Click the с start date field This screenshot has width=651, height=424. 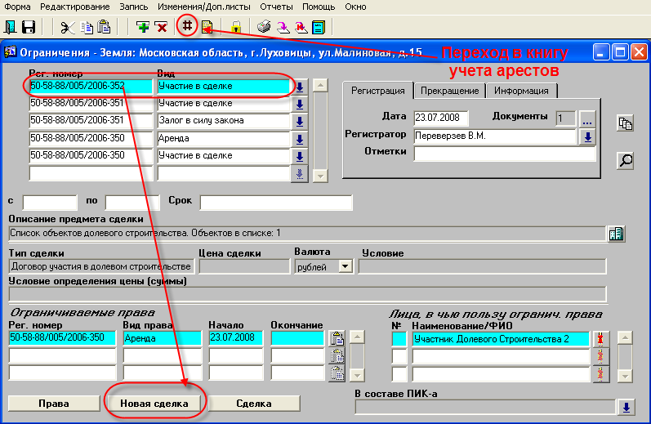(x=50, y=203)
